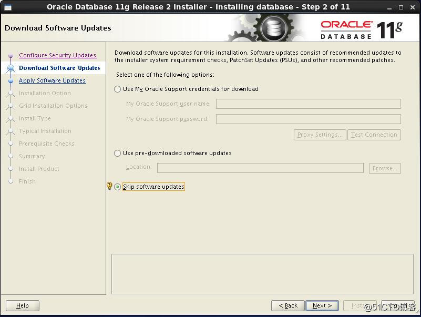
Task: Select Download Software Updates step
Action: 59,68
